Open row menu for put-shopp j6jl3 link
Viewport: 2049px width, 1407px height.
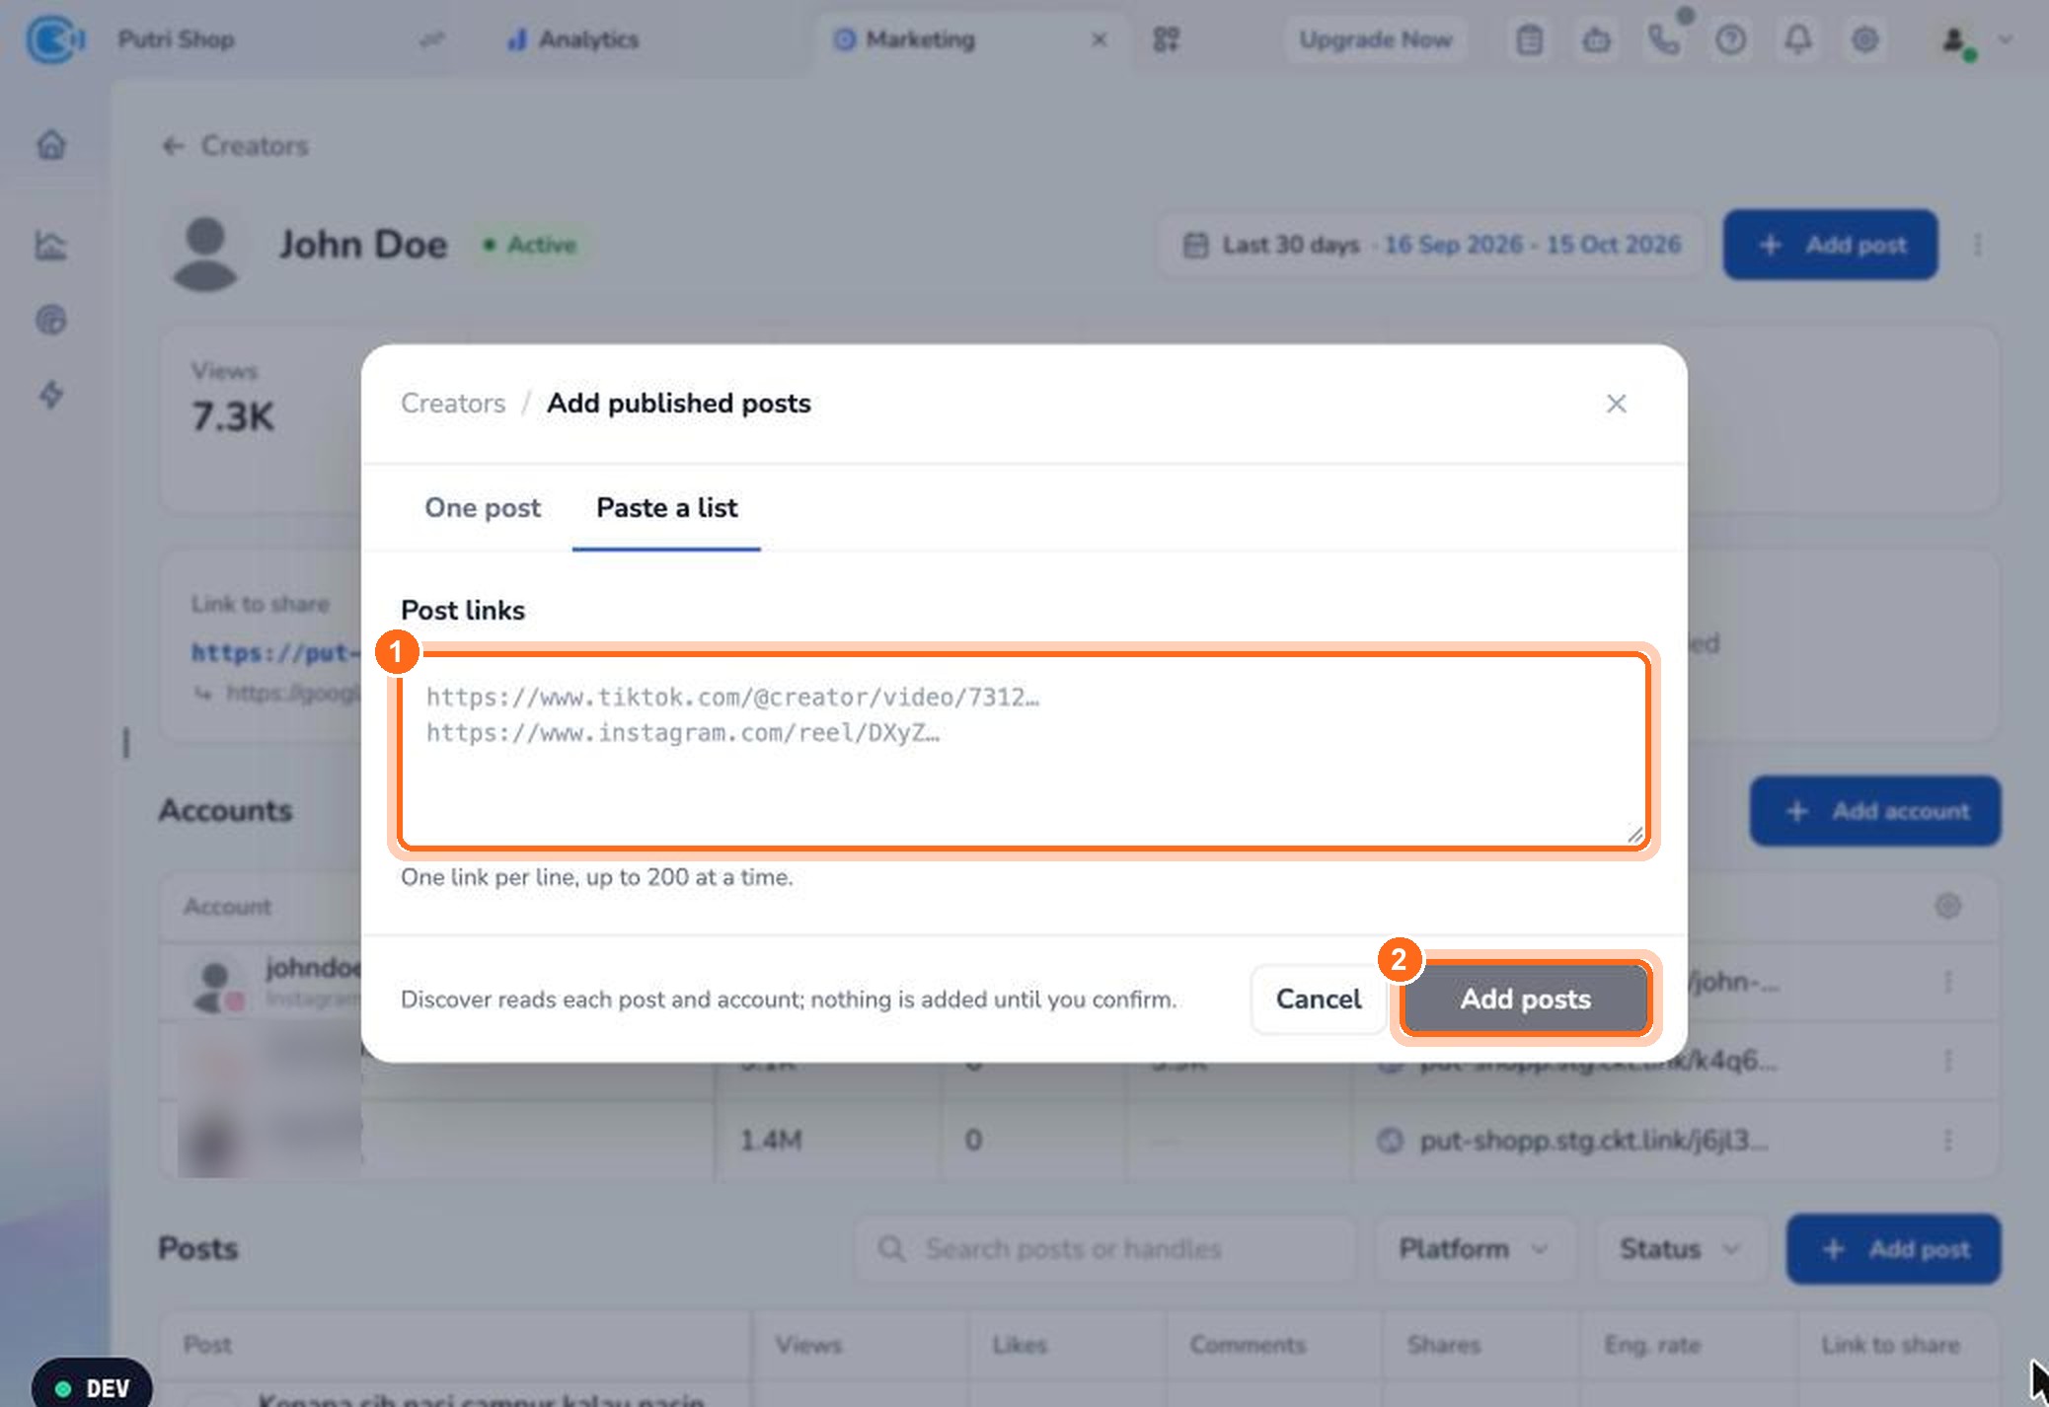pyautogui.click(x=1947, y=1141)
